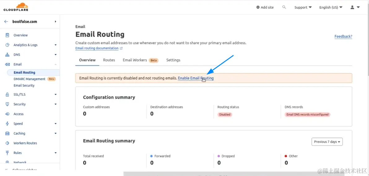Collapse the Email sidebar section arrow
Screen dimensions: 369x176
pos(55,64)
